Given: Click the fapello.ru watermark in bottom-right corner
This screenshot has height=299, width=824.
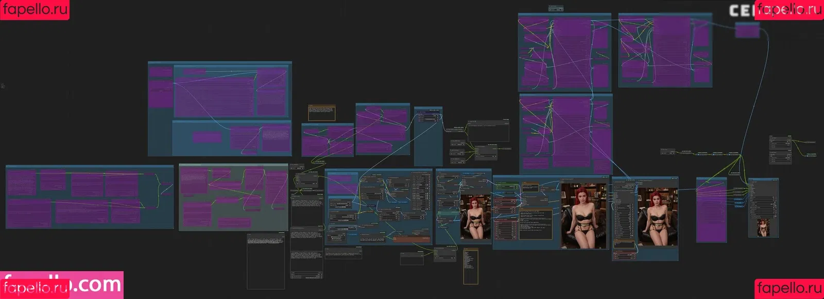Looking at the screenshot, I should click(x=788, y=288).
